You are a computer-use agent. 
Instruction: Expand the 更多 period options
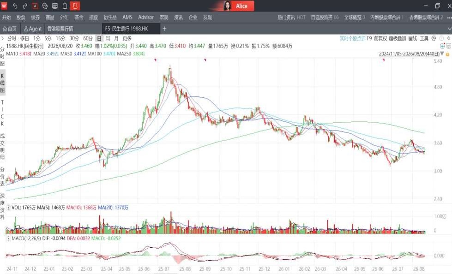pyautogui.click(x=127, y=38)
